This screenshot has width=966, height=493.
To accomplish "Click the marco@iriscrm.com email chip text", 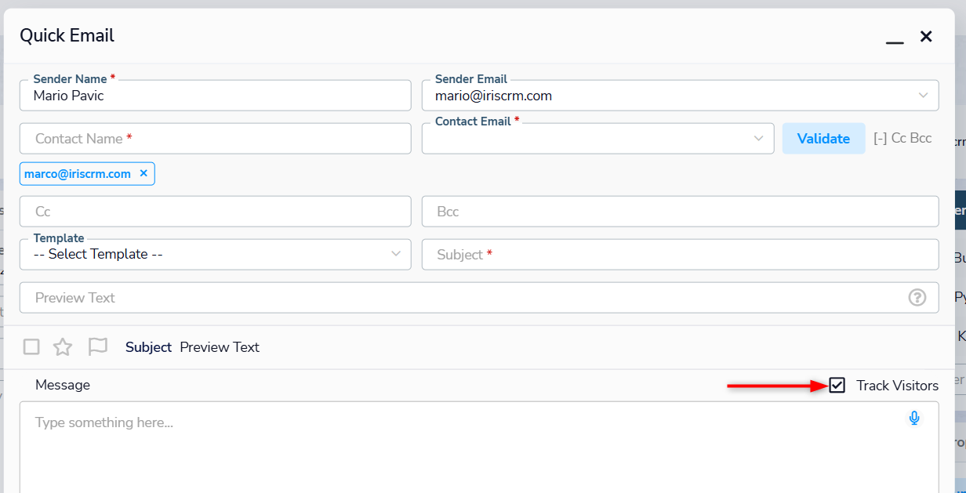I will click(78, 174).
